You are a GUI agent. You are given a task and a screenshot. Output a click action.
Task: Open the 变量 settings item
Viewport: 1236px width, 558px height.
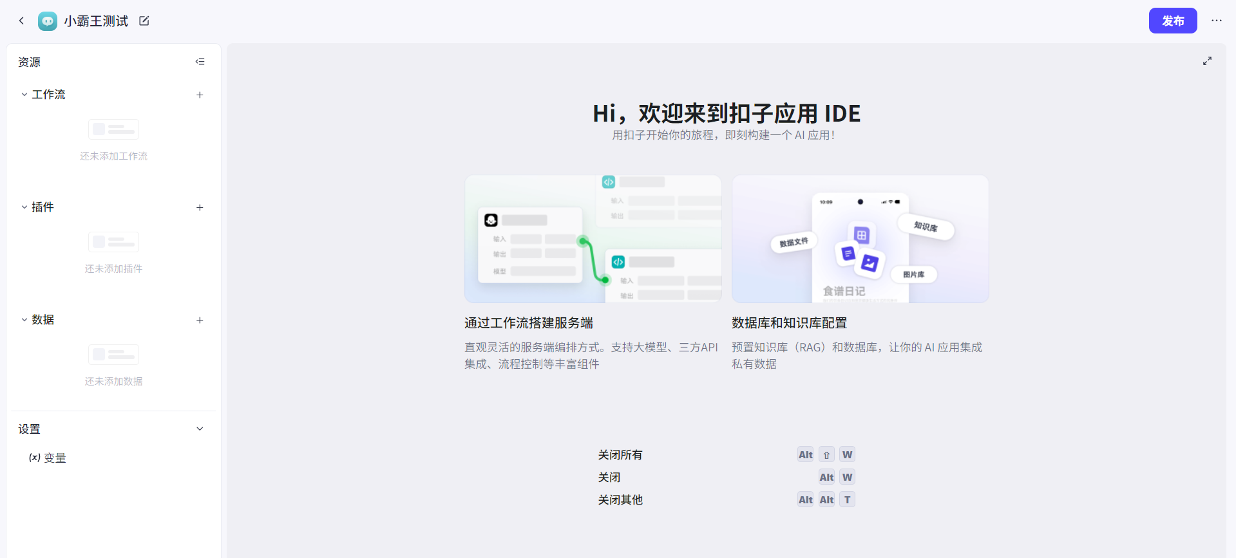pos(48,458)
